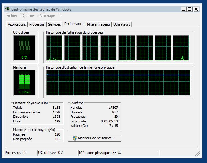
Task: Click the UC utilisée CPU gauge
Action: [24, 48]
